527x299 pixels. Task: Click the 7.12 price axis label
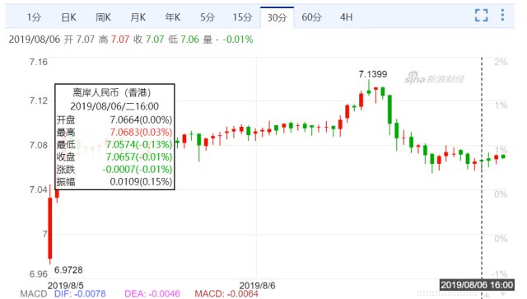(x=39, y=100)
